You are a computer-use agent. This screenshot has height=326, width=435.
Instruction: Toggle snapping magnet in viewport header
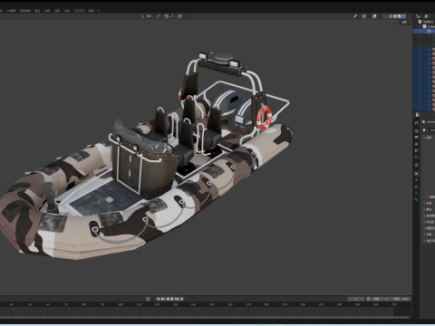[x=167, y=16]
